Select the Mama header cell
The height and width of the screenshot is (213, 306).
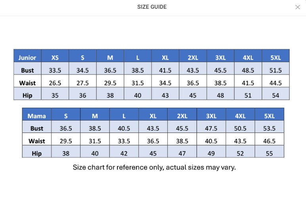37,116
